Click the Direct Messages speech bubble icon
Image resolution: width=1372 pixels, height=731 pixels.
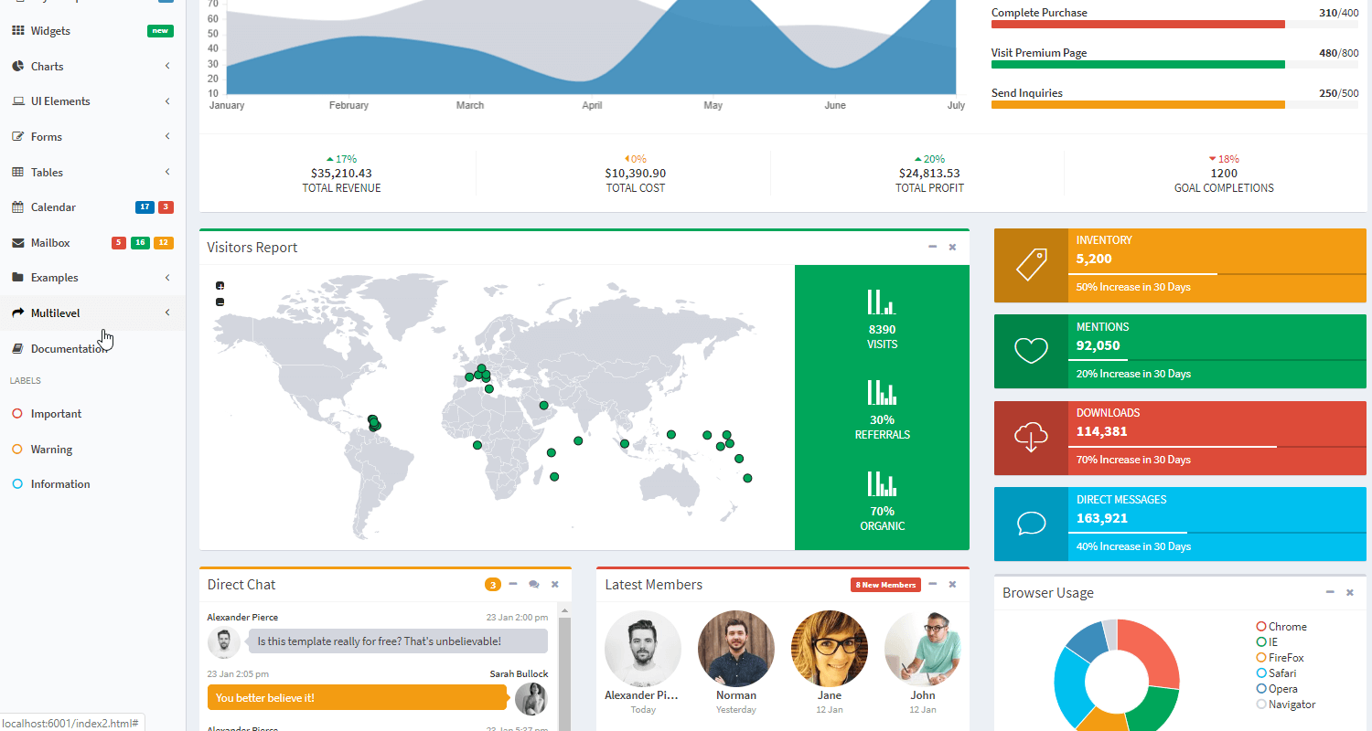pyautogui.click(x=1031, y=524)
